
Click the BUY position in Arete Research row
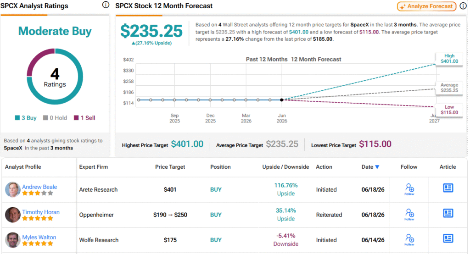pos(216,190)
